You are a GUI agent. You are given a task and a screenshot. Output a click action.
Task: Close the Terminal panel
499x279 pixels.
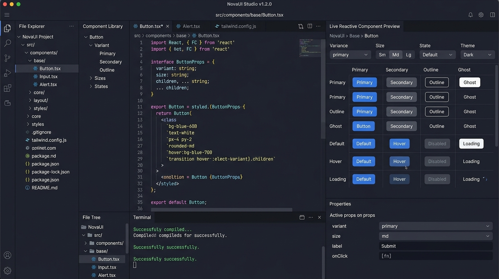point(319,217)
